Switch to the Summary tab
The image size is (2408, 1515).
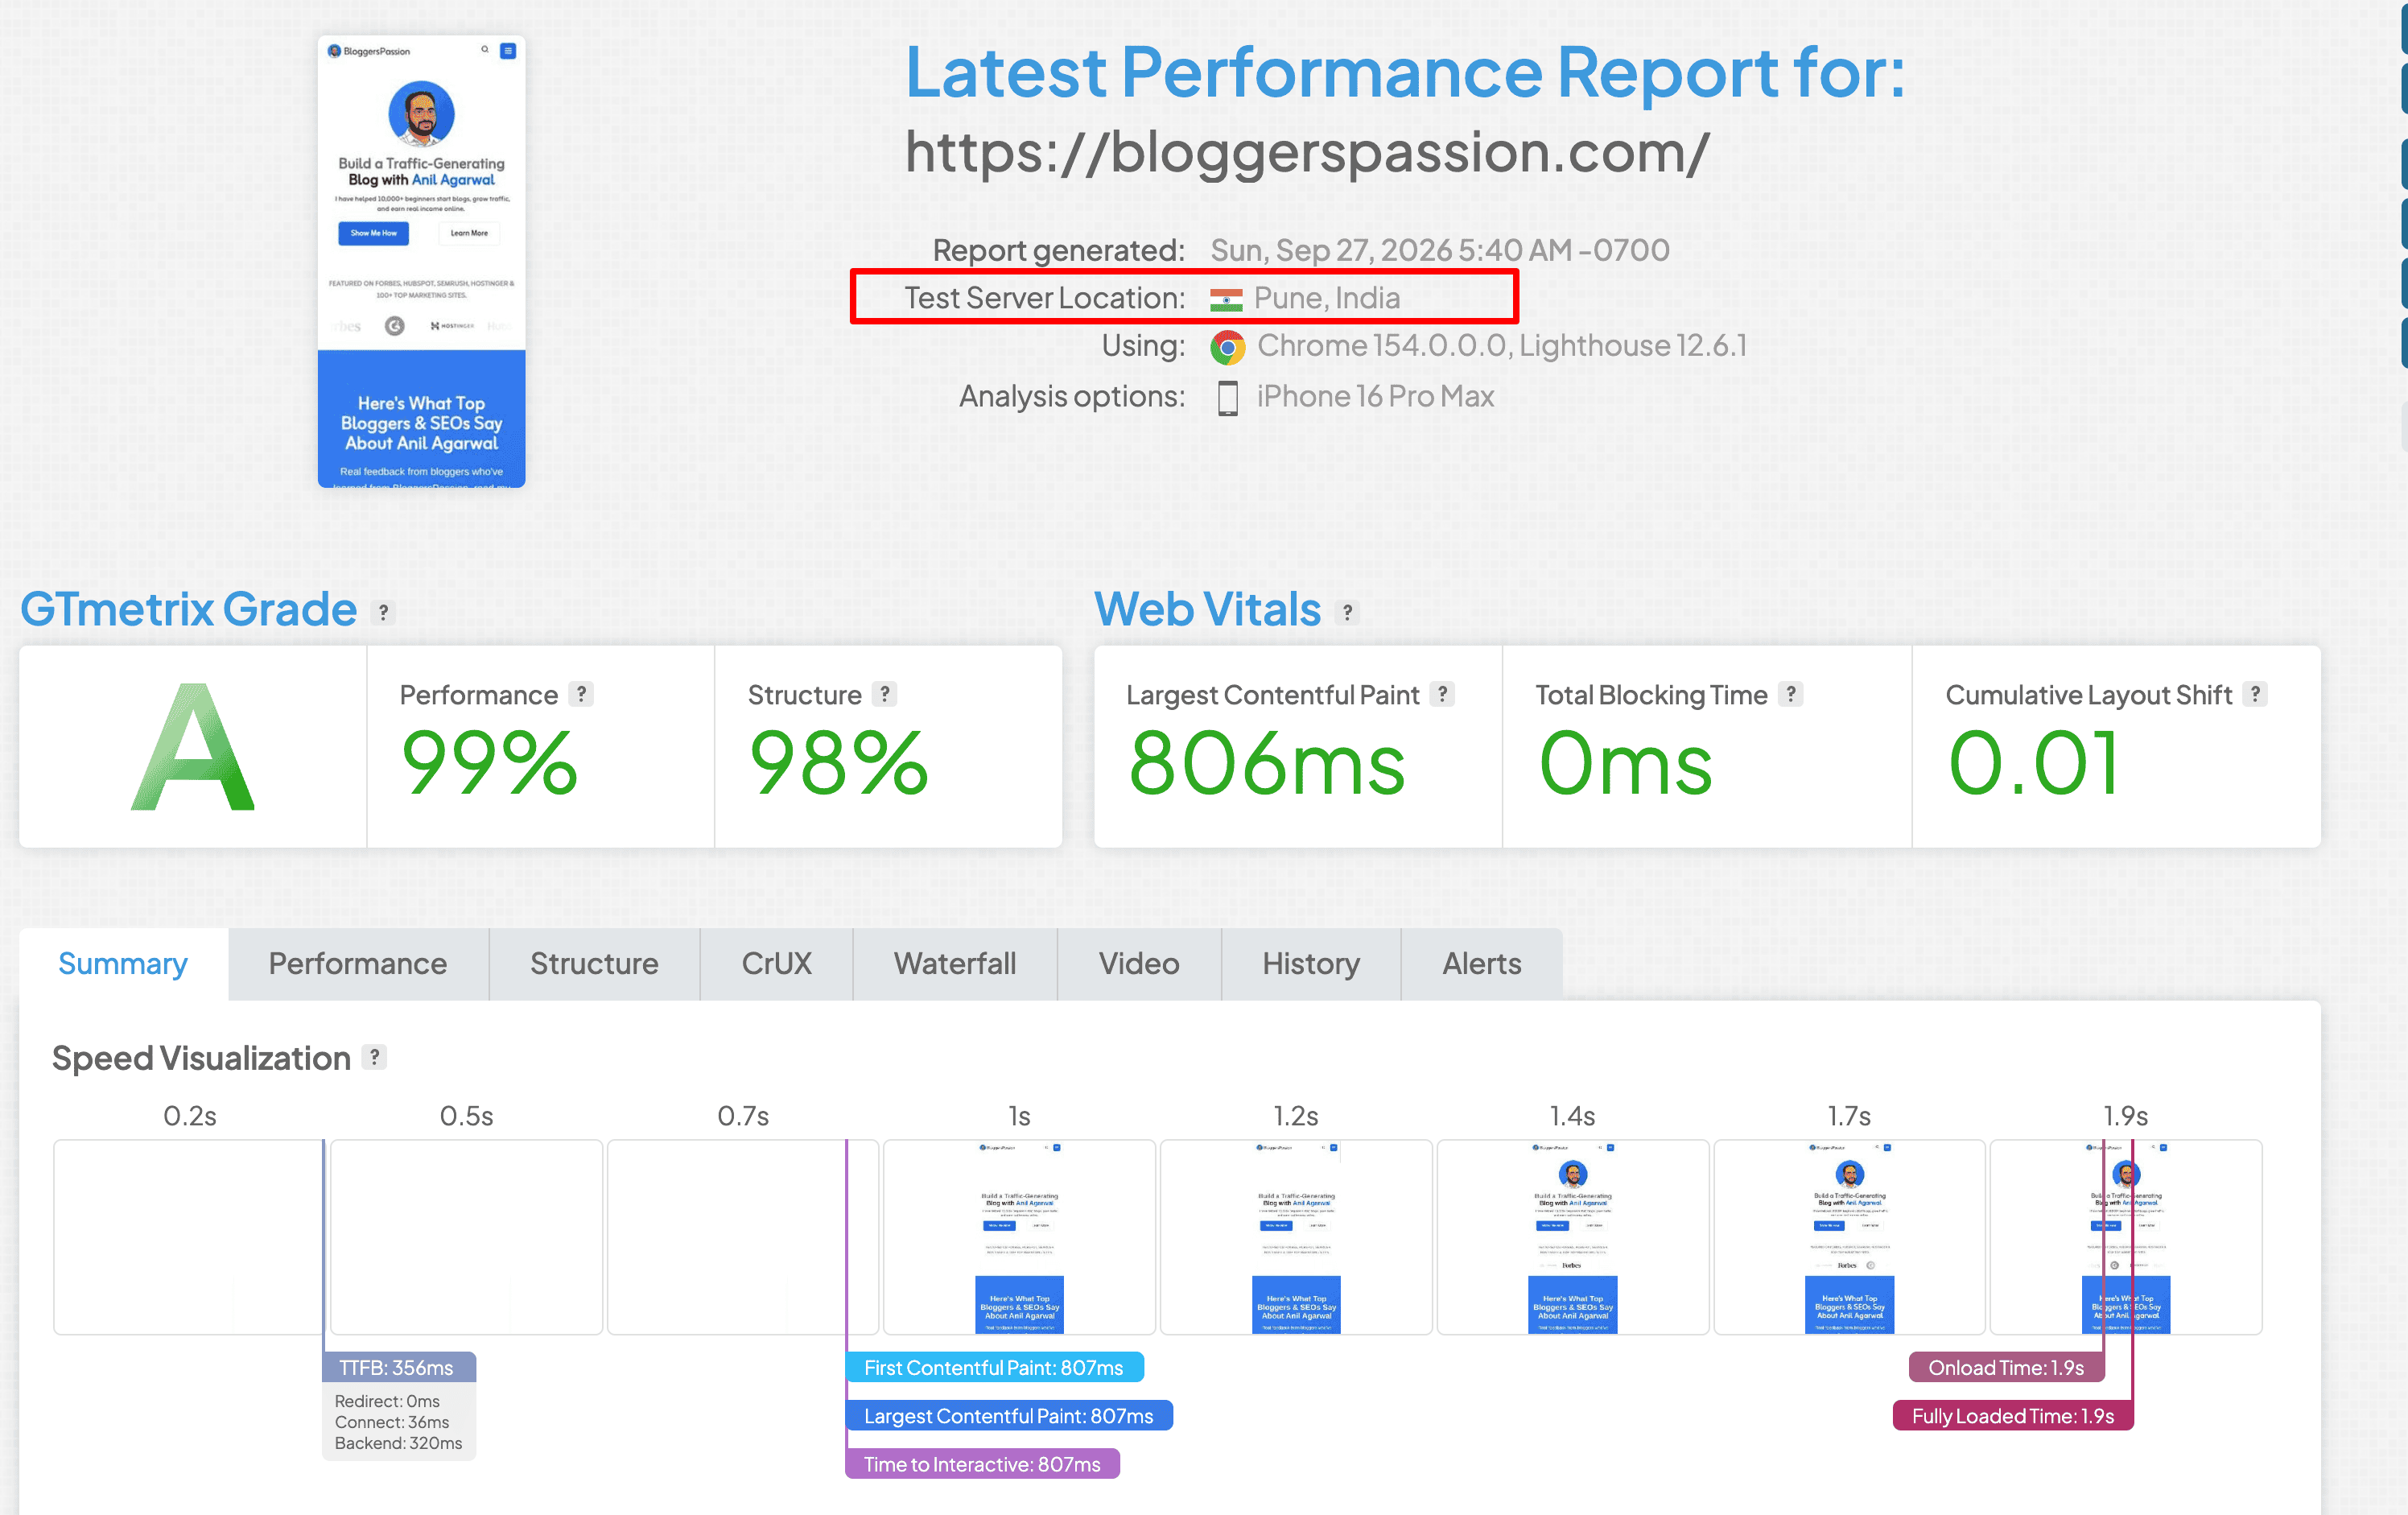click(123, 964)
